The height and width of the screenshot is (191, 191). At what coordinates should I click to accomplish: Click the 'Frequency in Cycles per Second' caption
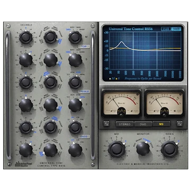pos(143,78)
